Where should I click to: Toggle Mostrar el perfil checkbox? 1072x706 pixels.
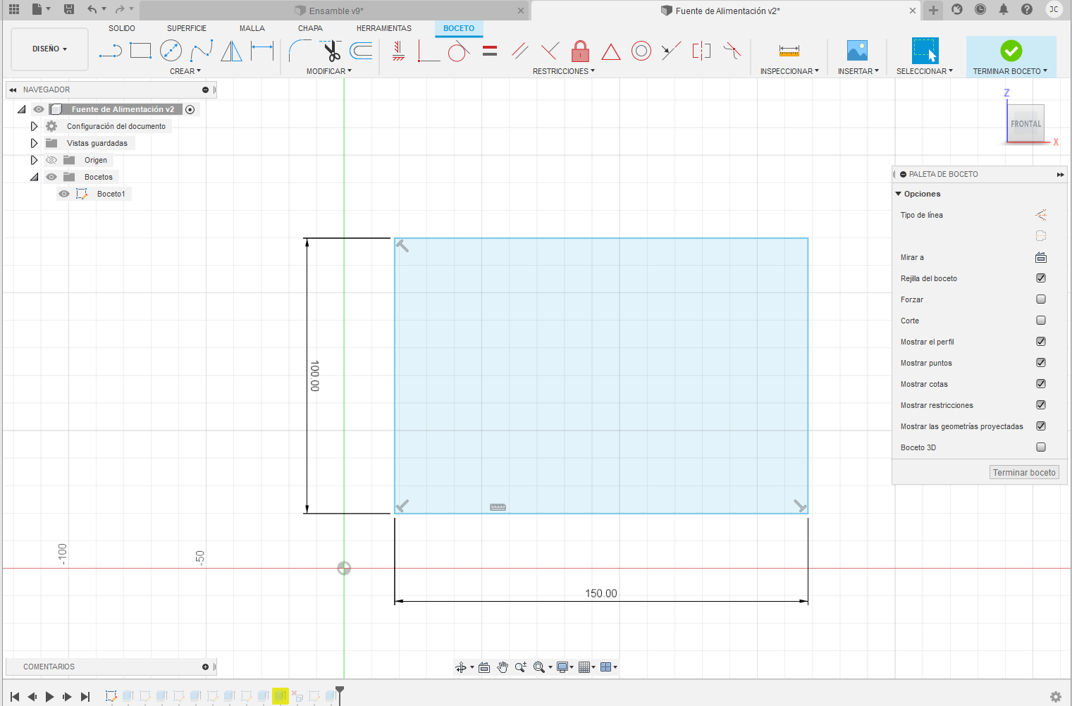tap(1041, 342)
